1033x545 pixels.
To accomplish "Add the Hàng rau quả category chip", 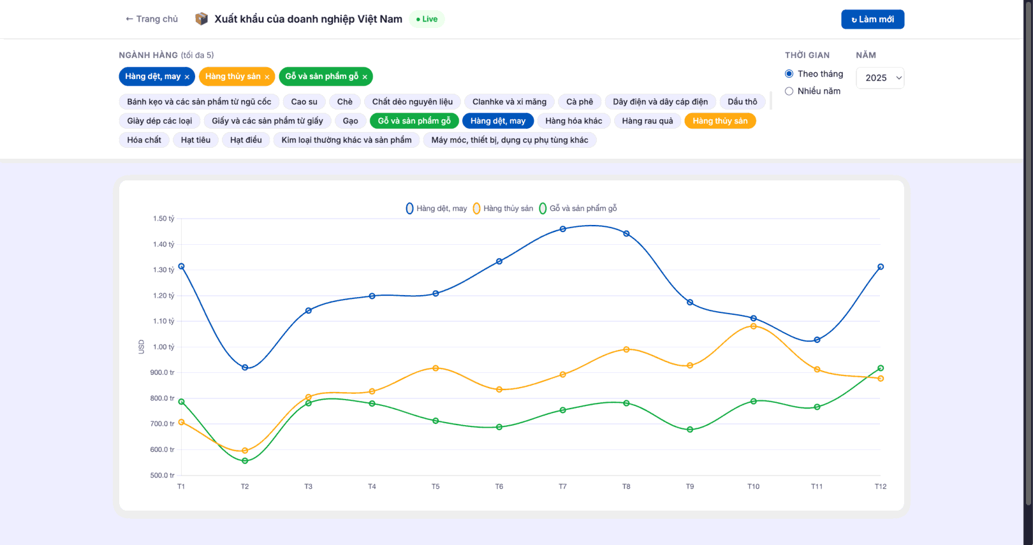I will click(x=647, y=121).
